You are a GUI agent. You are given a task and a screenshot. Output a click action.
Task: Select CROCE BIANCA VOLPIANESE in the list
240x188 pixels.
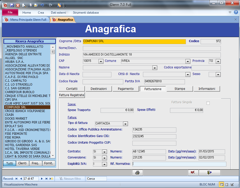click(27, 111)
